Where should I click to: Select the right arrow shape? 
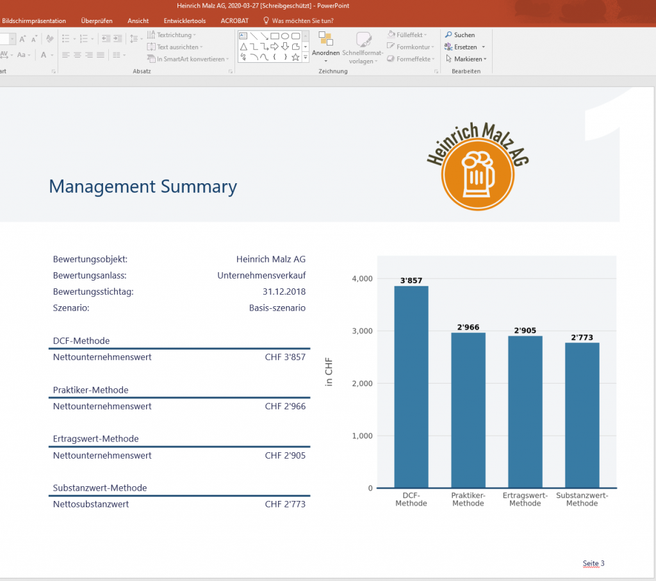[x=274, y=46]
